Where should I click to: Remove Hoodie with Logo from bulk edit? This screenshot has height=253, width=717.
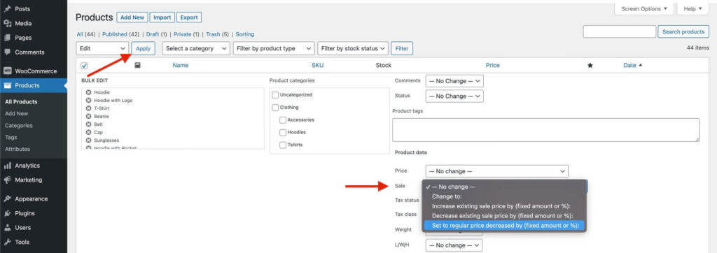[89, 100]
